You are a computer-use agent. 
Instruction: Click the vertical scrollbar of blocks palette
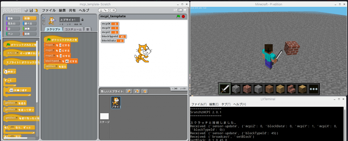coord(37,72)
